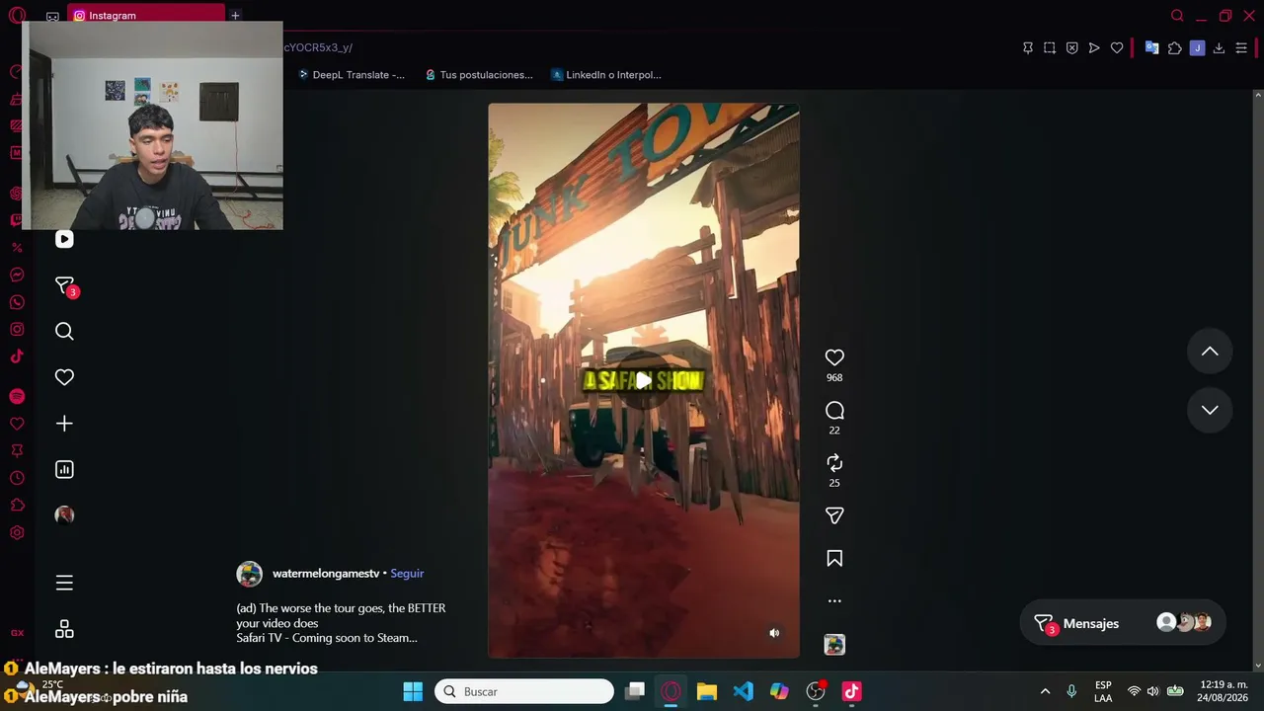This screenshot has width=1264, height=711.
Task: Open Opera extensions in the sidebar
Action: coord(17,506)
